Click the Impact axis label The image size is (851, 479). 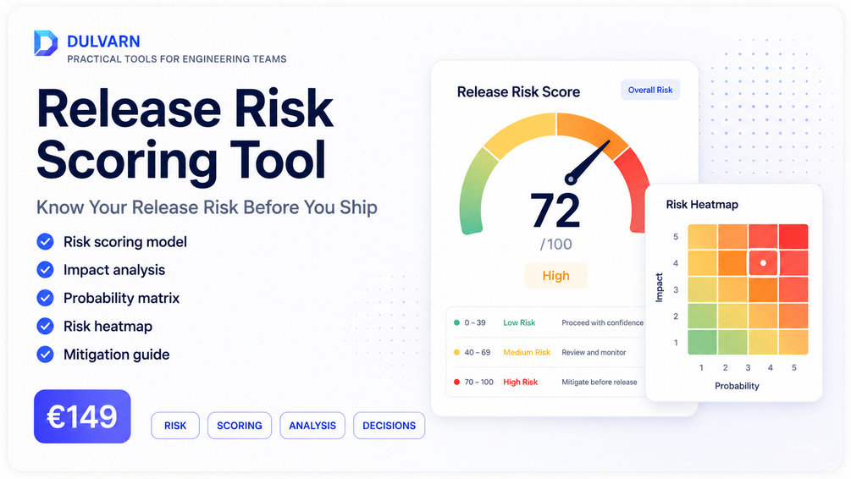[659, 288]
